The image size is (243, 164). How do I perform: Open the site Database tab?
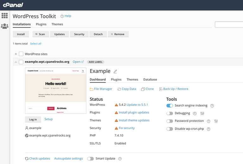pyautogui.click(x=150, y=79)
